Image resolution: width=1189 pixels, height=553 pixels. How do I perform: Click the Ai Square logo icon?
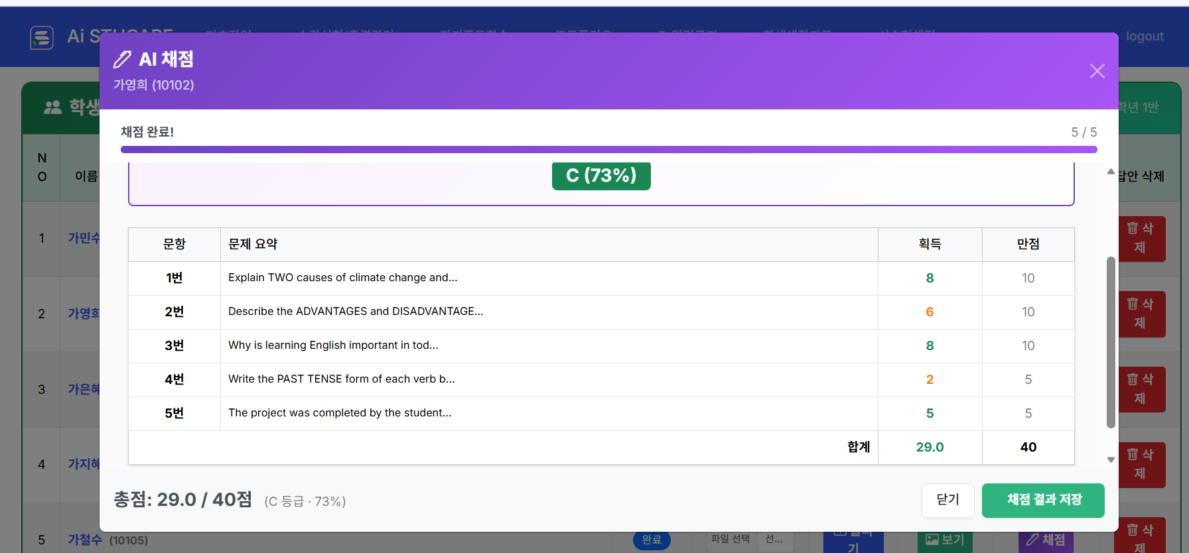(42, 37)
